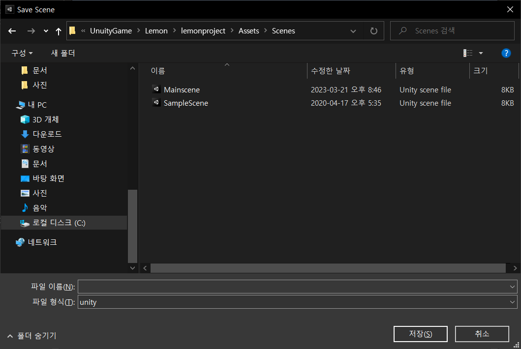Open 문서 under 내 PC
The image size is (521, 349).
(x=39, y=164)
